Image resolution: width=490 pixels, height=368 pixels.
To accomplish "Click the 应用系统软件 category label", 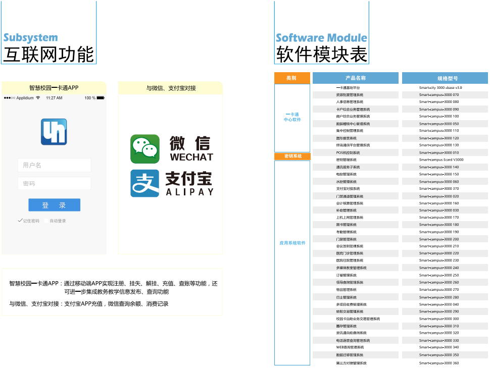I will point(292,243).
